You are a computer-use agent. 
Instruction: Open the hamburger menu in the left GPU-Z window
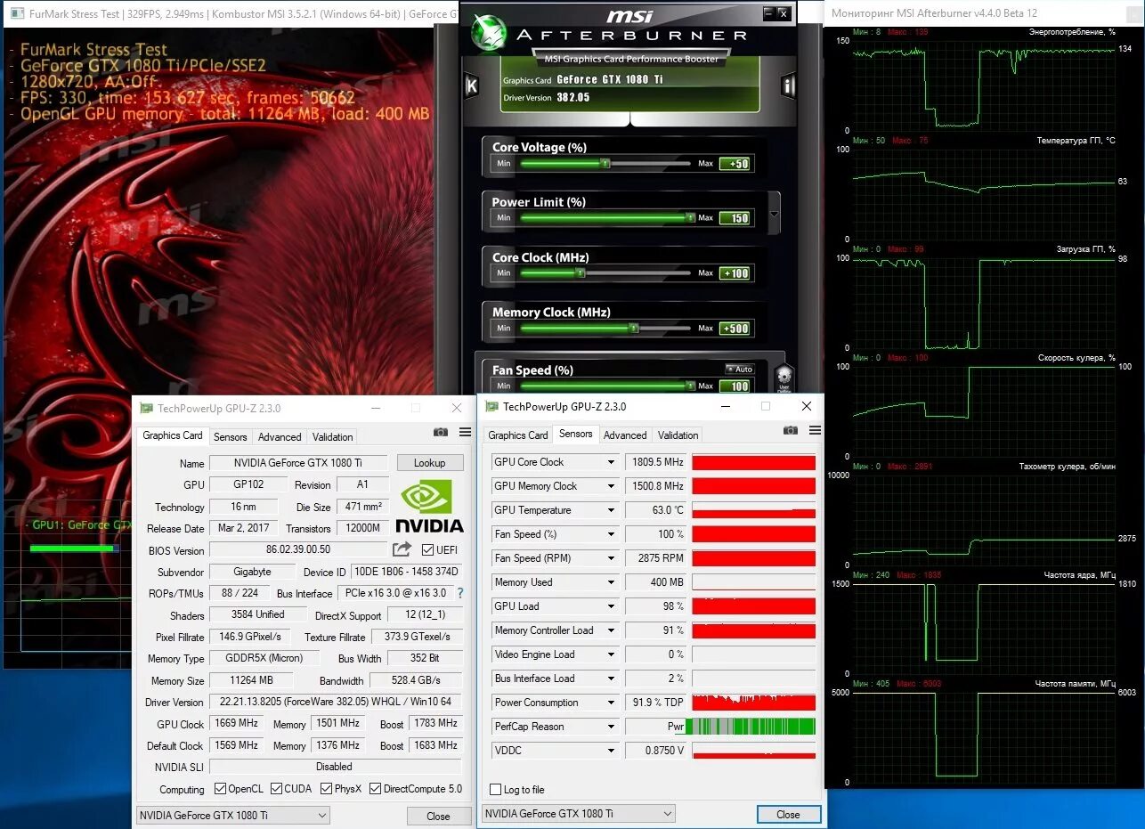point(465,432)
